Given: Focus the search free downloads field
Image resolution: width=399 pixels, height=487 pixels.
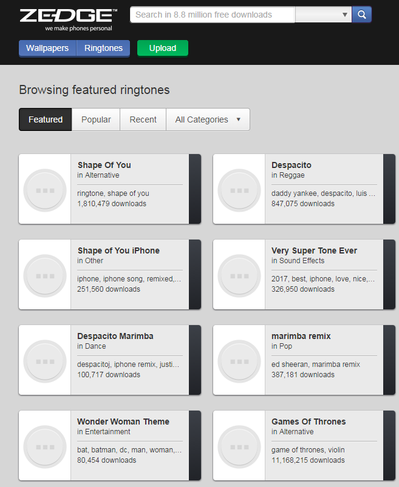Looking at the screenshot, I should tap(213, 15).
